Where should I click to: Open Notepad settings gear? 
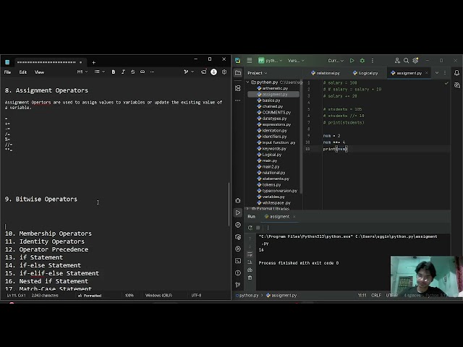[x=224, y=72]
